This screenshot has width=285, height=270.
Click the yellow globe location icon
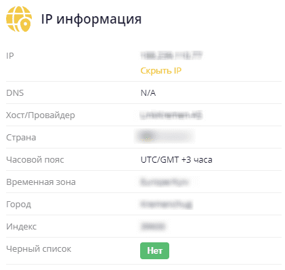pyautogui.click(x=19, y=19)
